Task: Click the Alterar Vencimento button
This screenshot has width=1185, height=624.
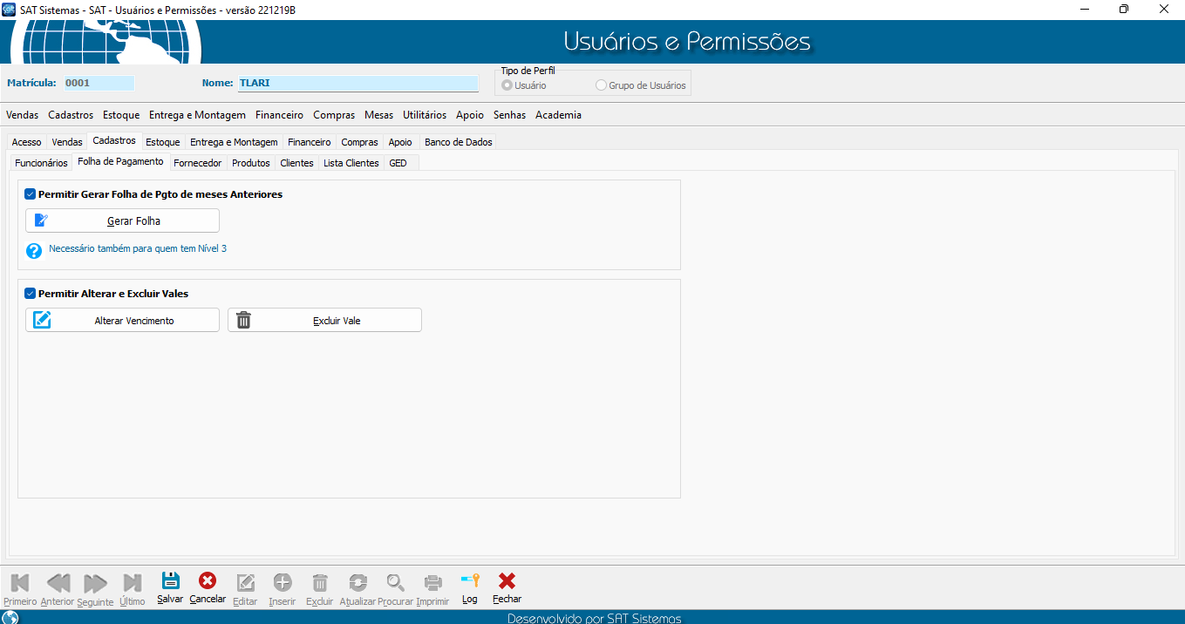Action: tap(122, 320)
